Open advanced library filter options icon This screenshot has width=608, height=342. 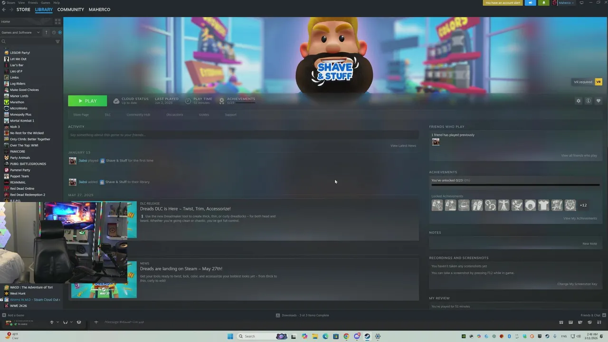(57, 41)
